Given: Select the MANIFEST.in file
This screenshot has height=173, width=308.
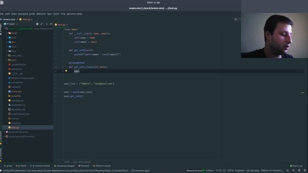Looking at the screenshot, I should [18, 105].
